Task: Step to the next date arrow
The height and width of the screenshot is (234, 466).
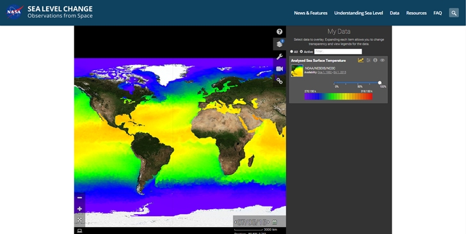Action: point(268,222)
